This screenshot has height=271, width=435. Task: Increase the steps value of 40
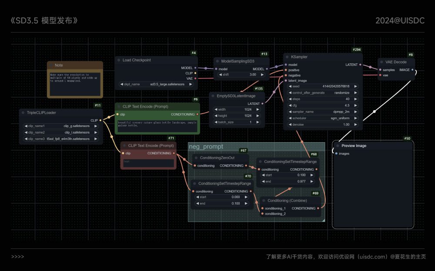pos(356,99)
